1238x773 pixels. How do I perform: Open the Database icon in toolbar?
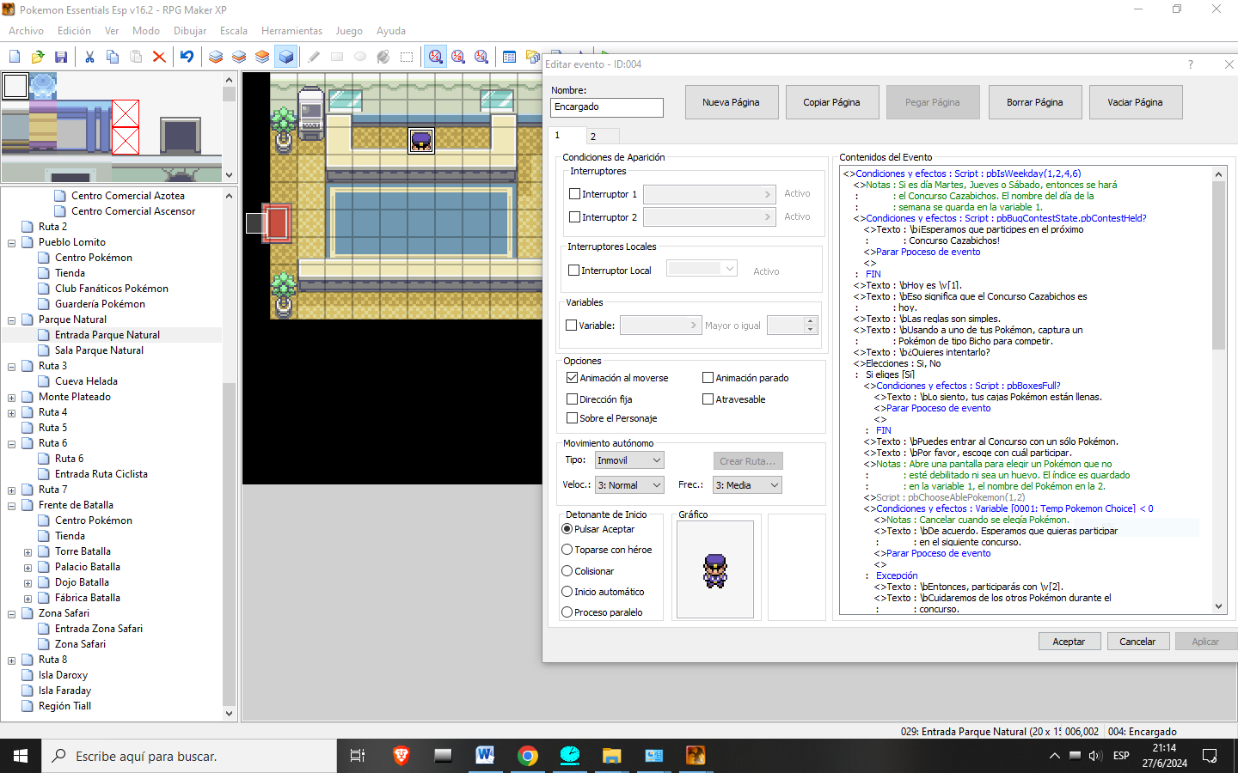click(509, 57)
